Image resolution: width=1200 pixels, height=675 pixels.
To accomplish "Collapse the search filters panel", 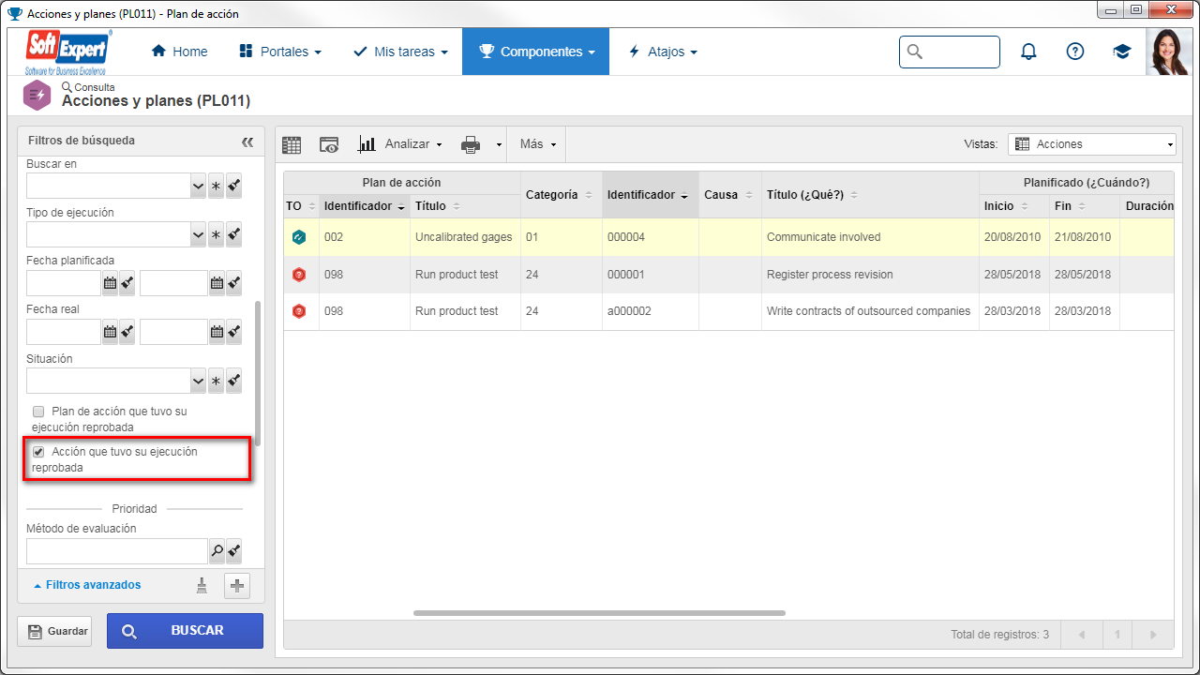I will pos(247,142).
